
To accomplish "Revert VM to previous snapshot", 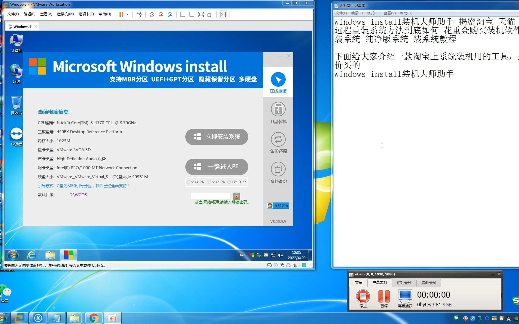I will 161,14.
